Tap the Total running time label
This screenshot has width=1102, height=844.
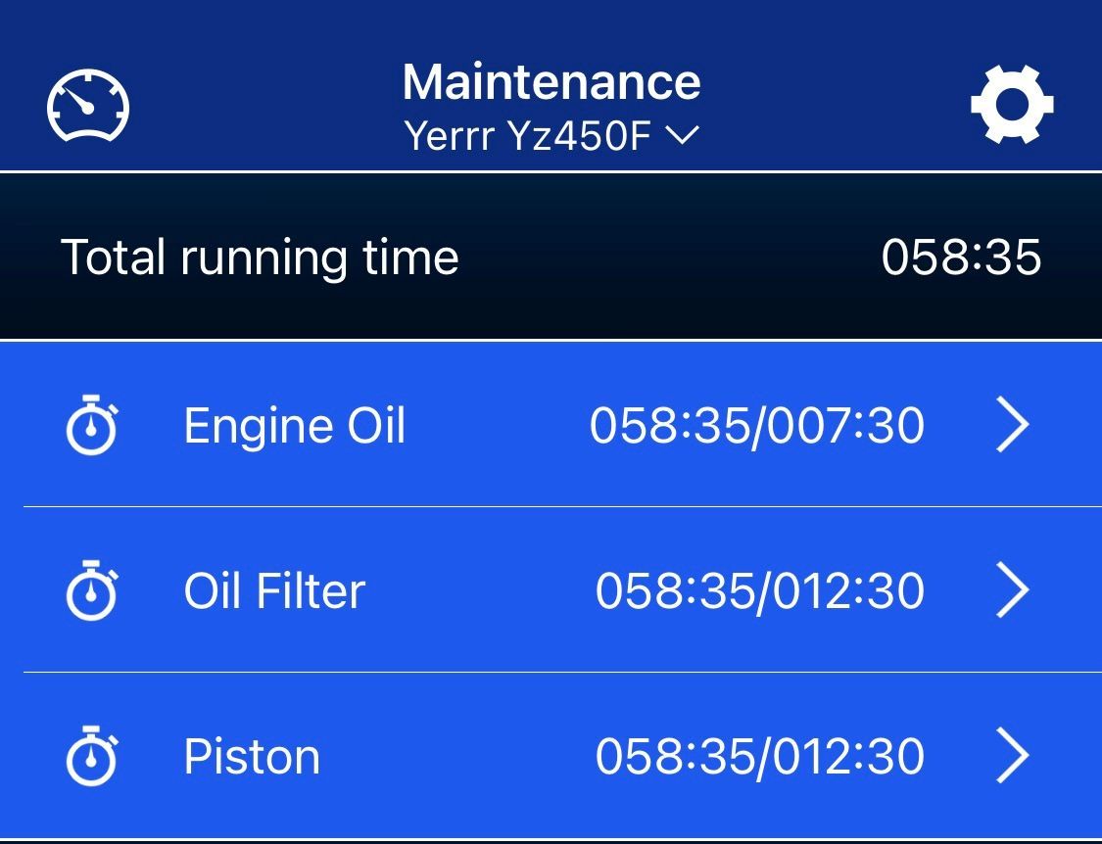260,258
